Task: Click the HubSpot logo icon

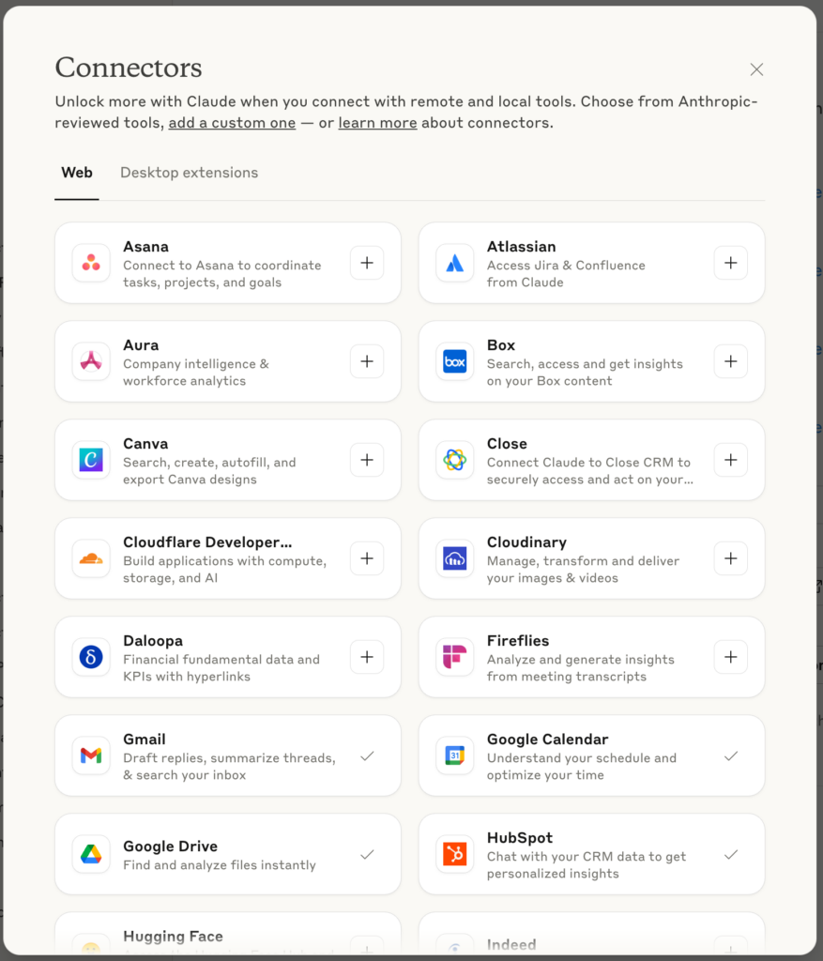Action: click(455, 854)
